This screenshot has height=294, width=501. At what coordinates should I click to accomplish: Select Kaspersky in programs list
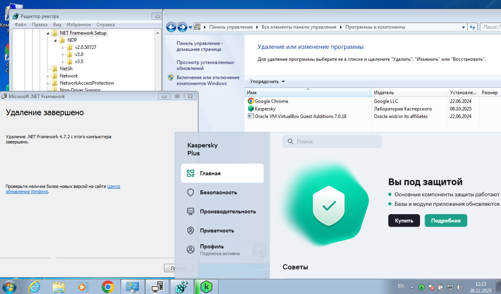[265, 109]
